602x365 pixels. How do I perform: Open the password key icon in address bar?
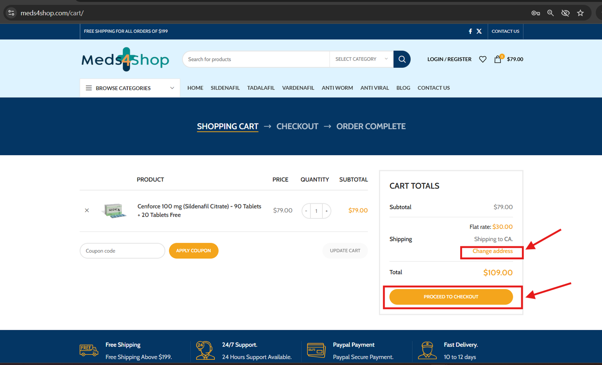point(535,13)
